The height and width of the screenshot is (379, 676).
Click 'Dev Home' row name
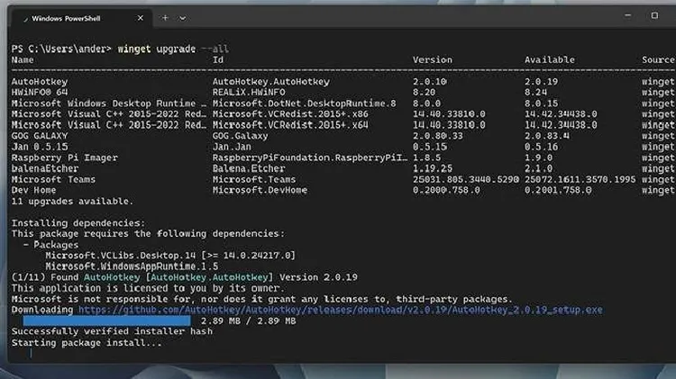(33, 190)
